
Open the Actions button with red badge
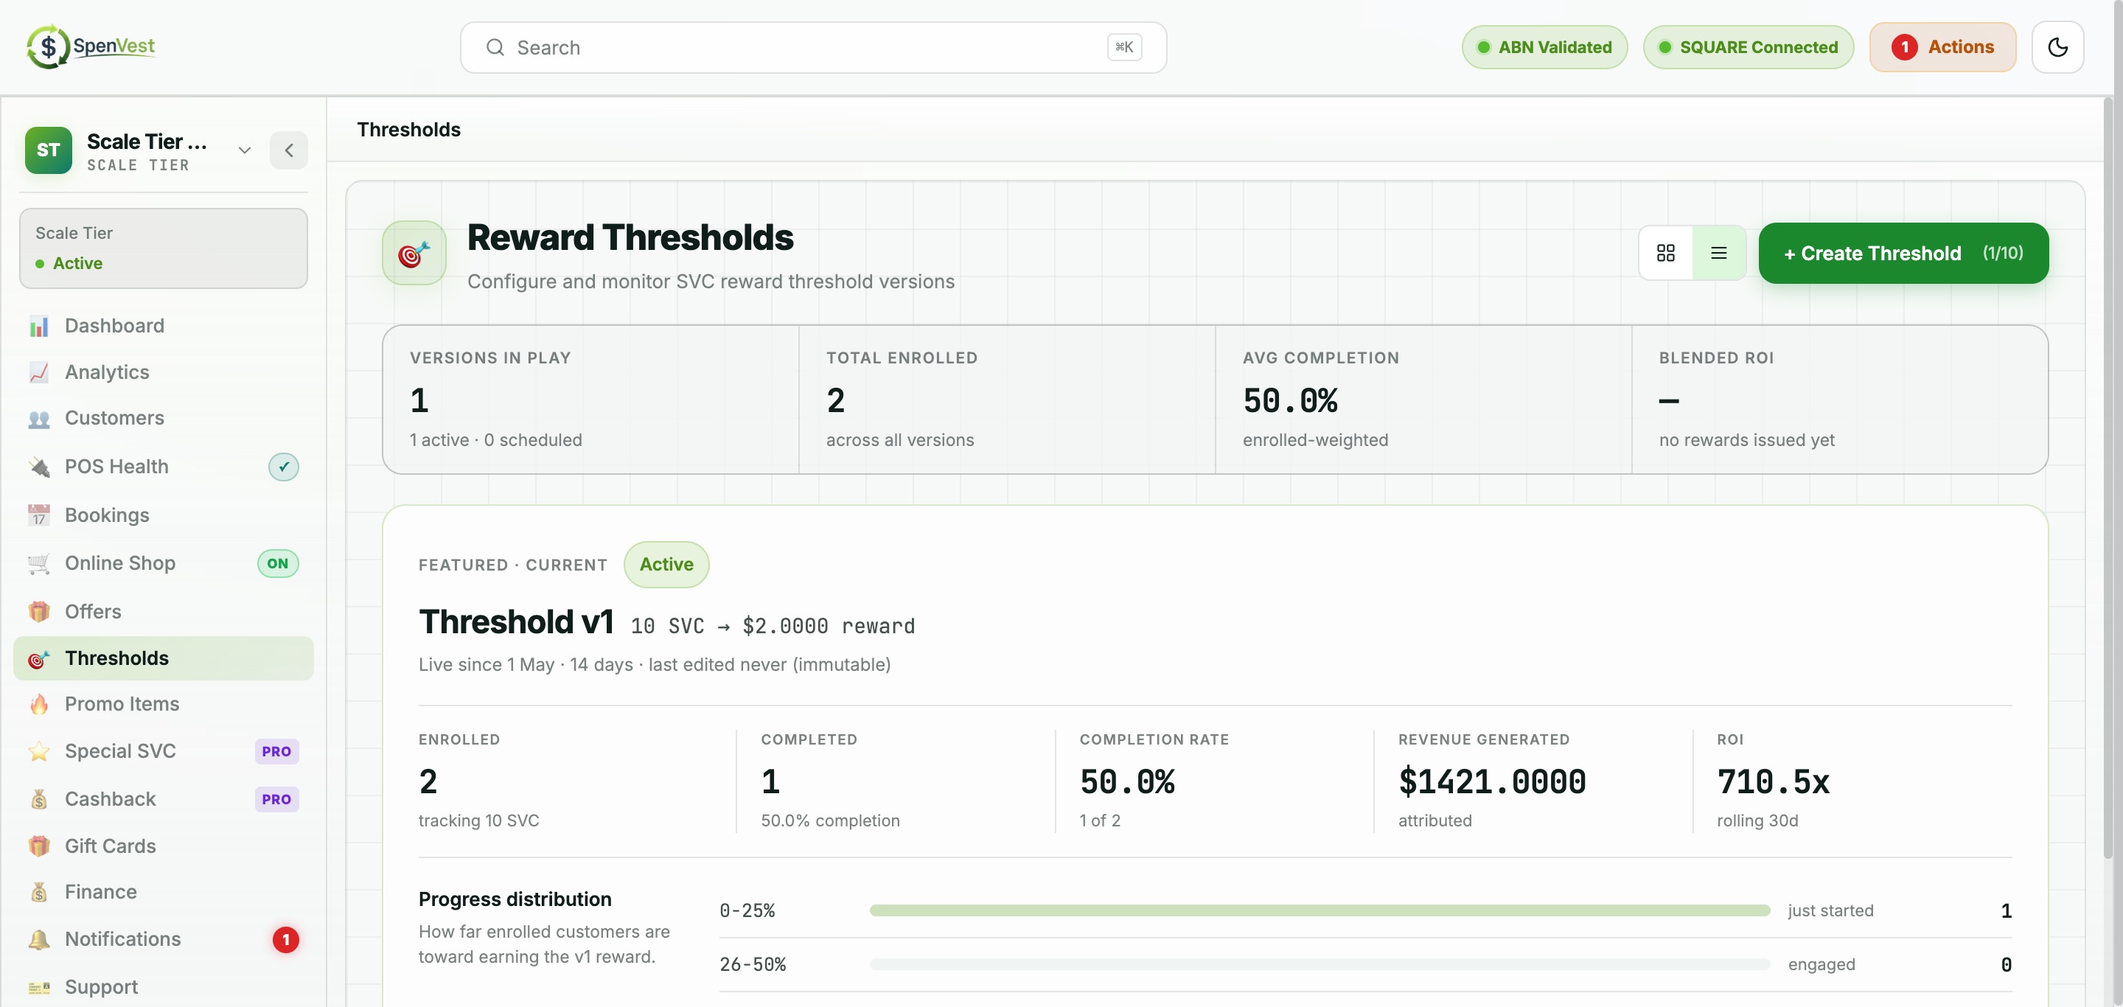click(x=1942, y=47)
